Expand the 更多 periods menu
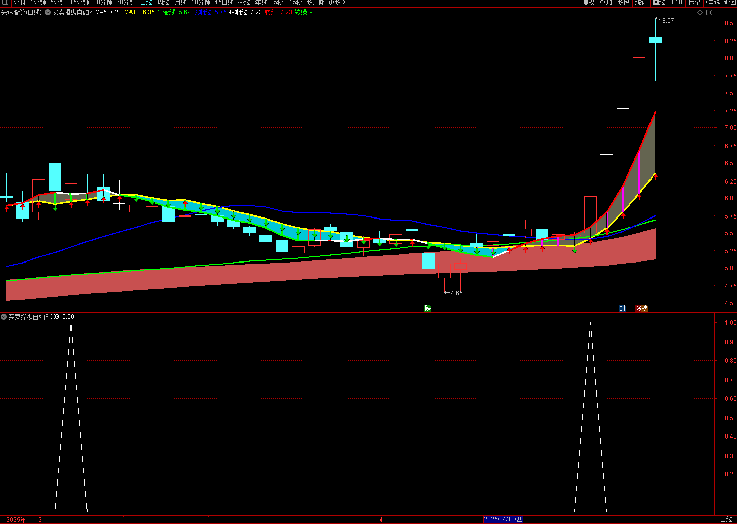The image size is (737, 524). click(x=337, y=3)
